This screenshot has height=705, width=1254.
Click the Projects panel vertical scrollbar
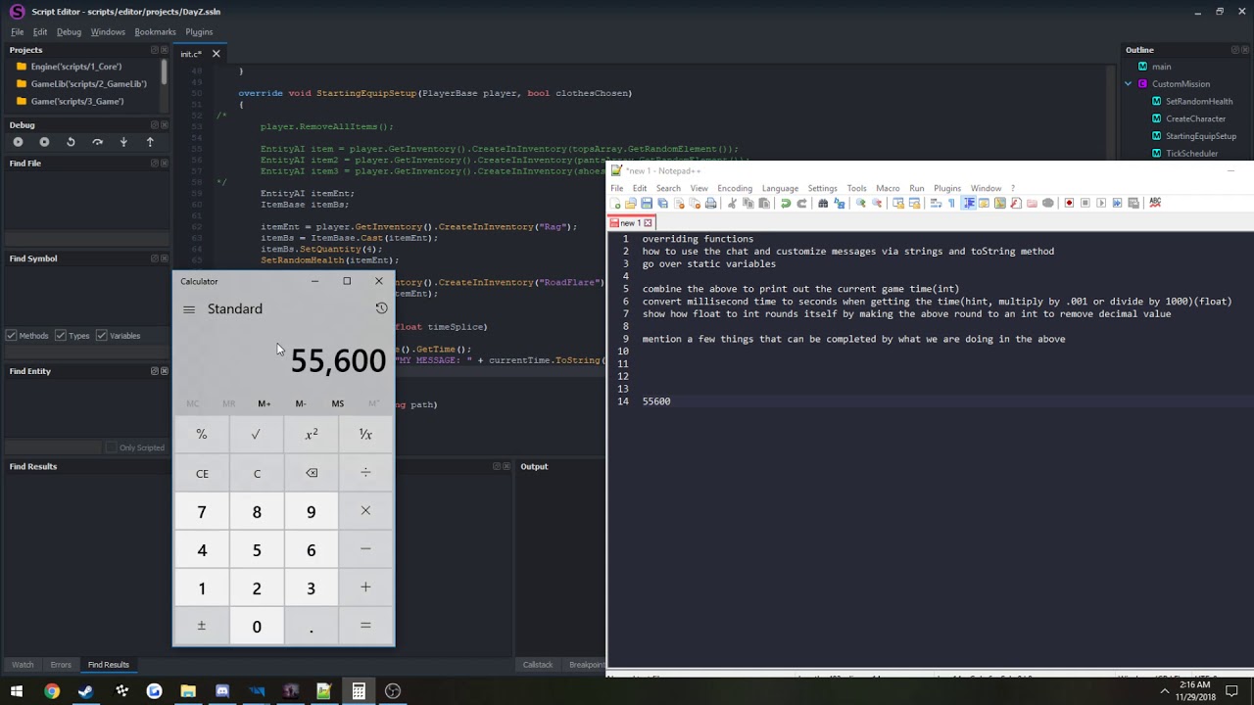165,72
